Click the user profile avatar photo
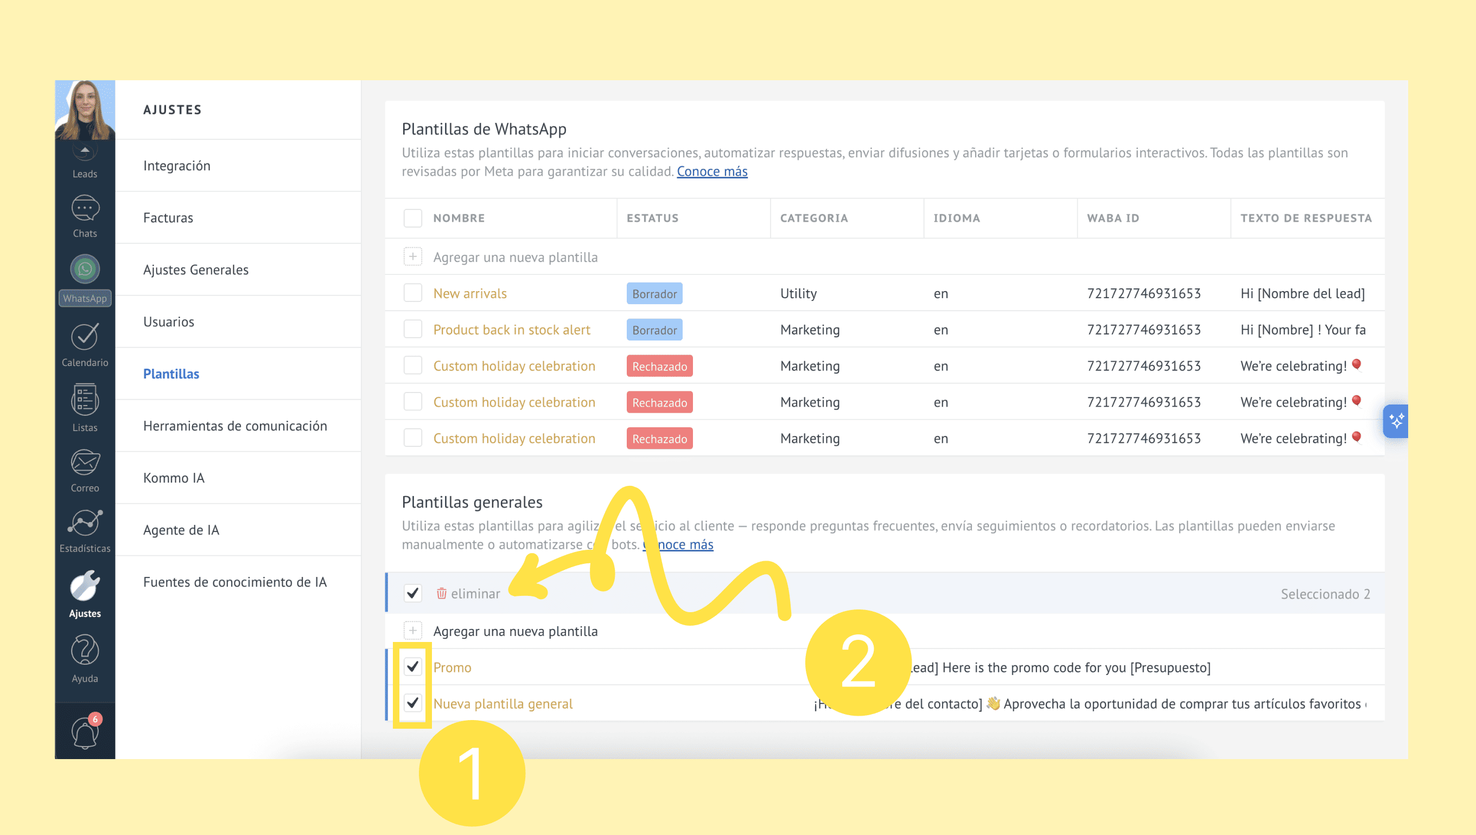The height and width of the screenshot is (835, 1476). point(85,110)
